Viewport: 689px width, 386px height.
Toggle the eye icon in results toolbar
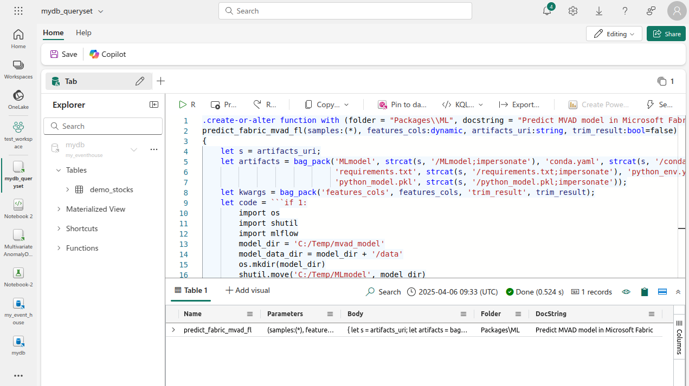[x=626, y=292]
